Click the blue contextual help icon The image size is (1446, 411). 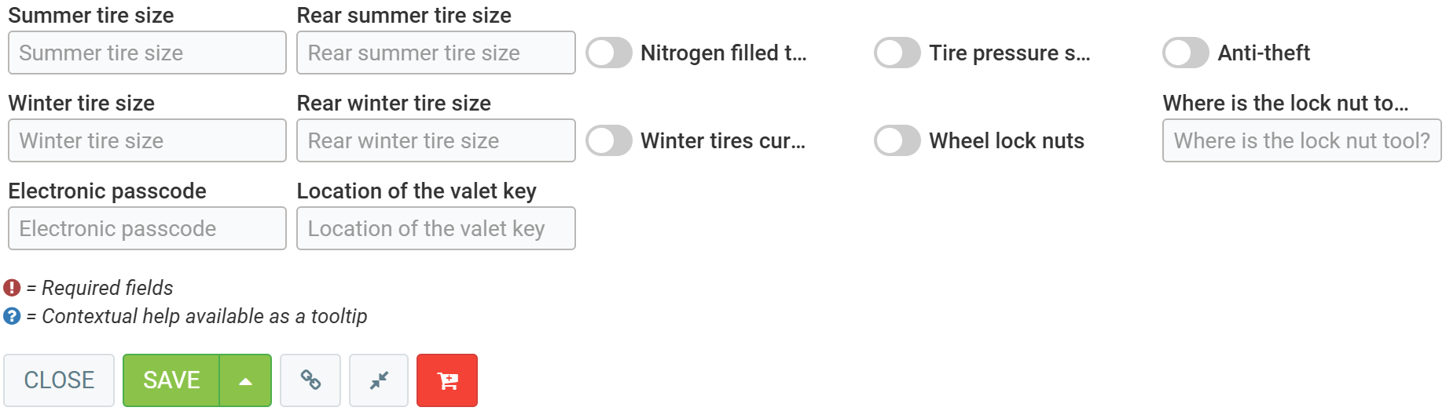[x=12, y=316]
